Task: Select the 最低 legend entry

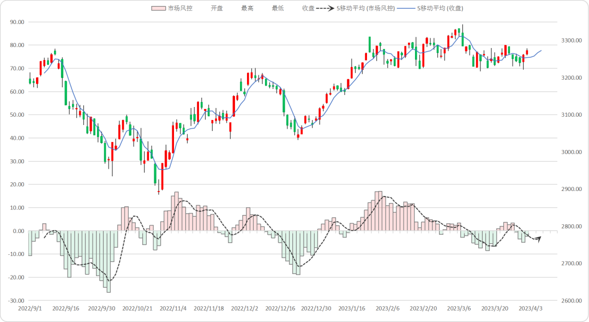Action: tap(278, 8)
